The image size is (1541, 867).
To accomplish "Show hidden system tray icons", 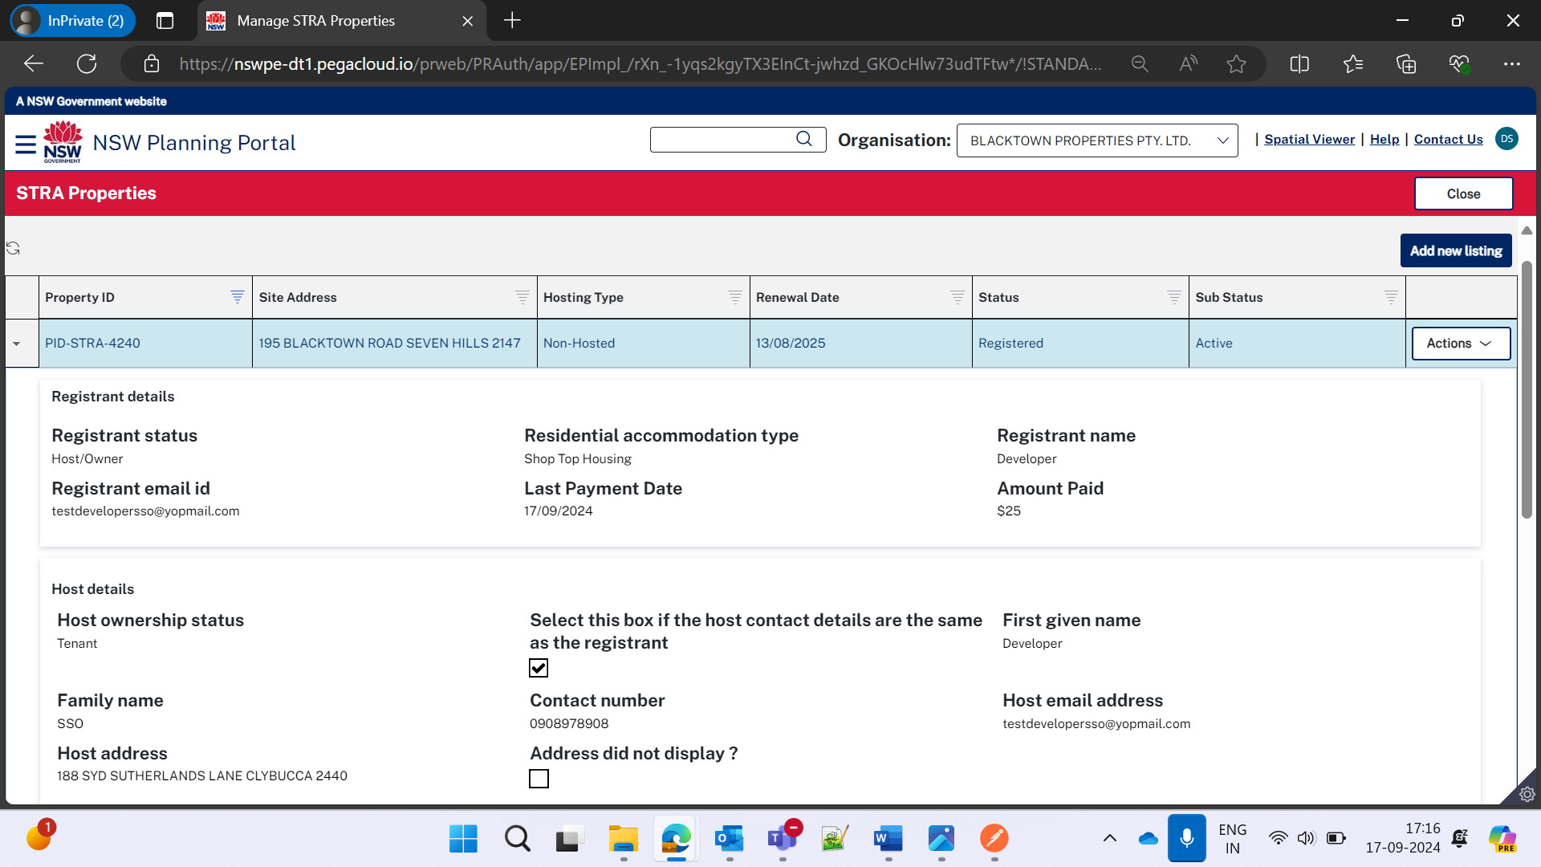I will tap(1110, 838).
